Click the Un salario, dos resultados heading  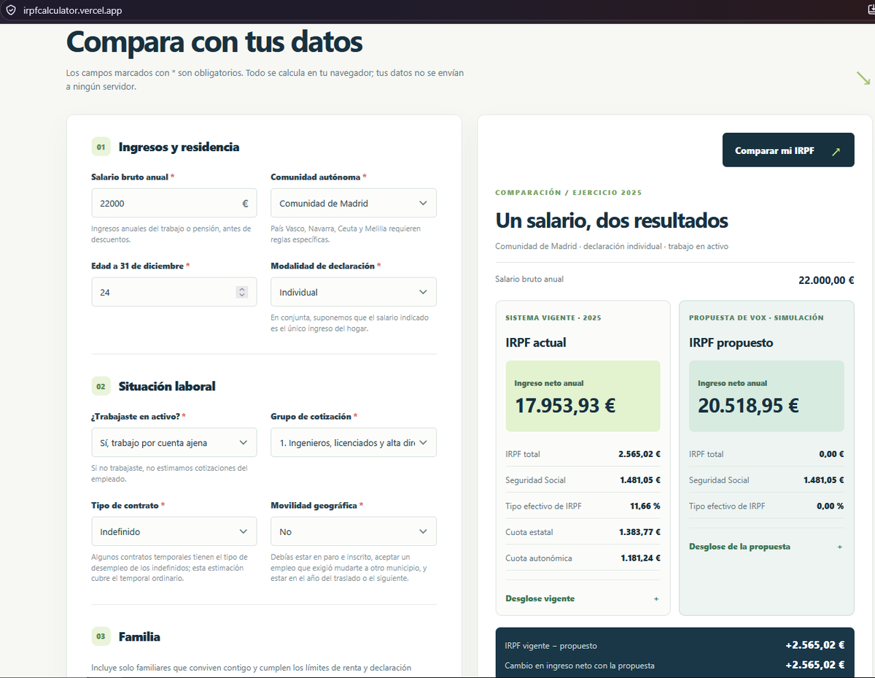[612, 220]
